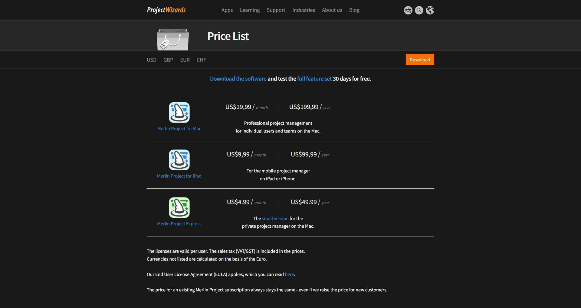
Task: Switch prices to GBP
Action: pyautogui.click(x=168, y=60)
